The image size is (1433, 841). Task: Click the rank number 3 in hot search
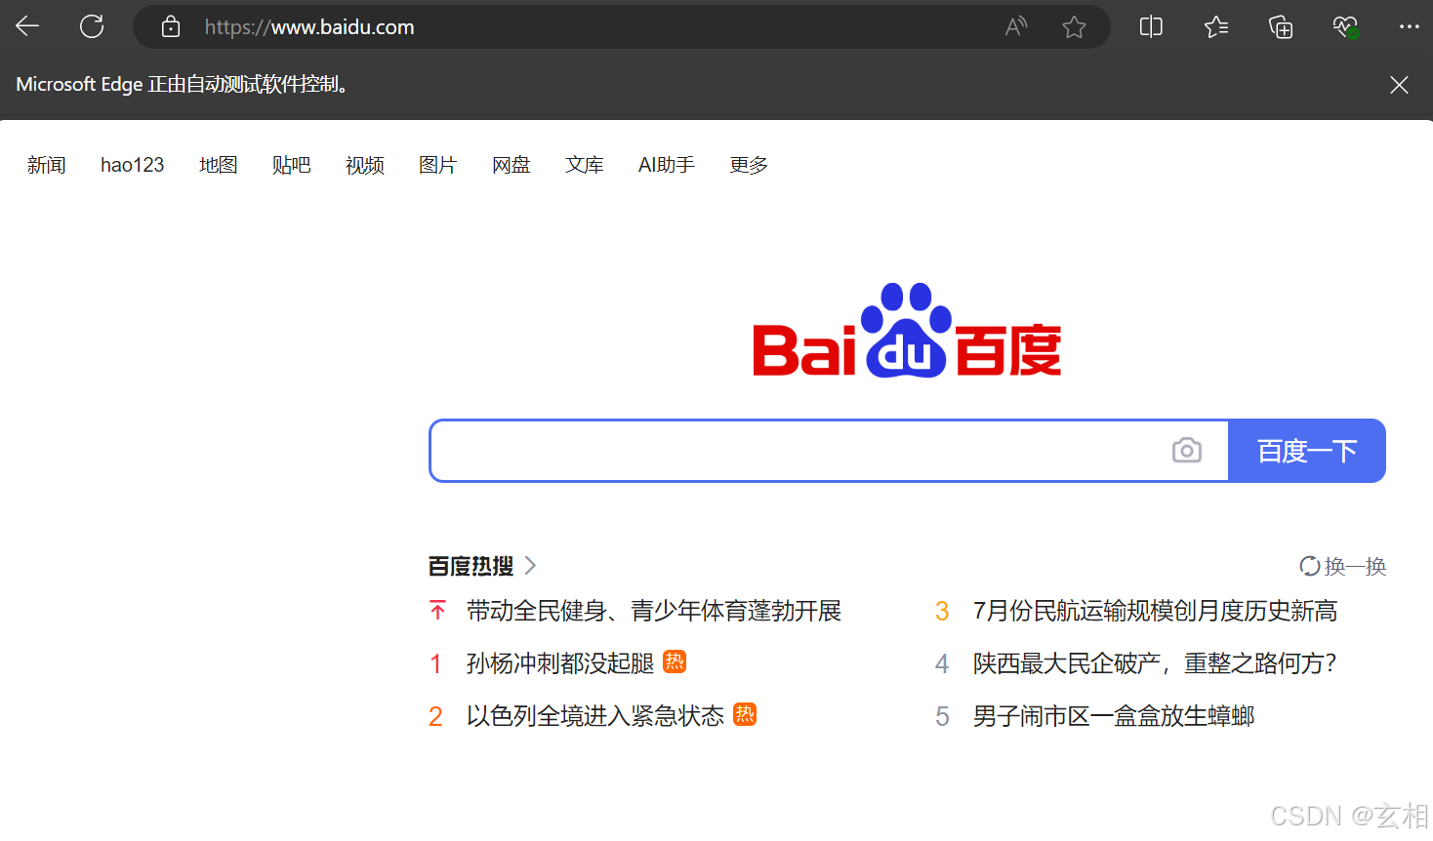coord(942,612)
